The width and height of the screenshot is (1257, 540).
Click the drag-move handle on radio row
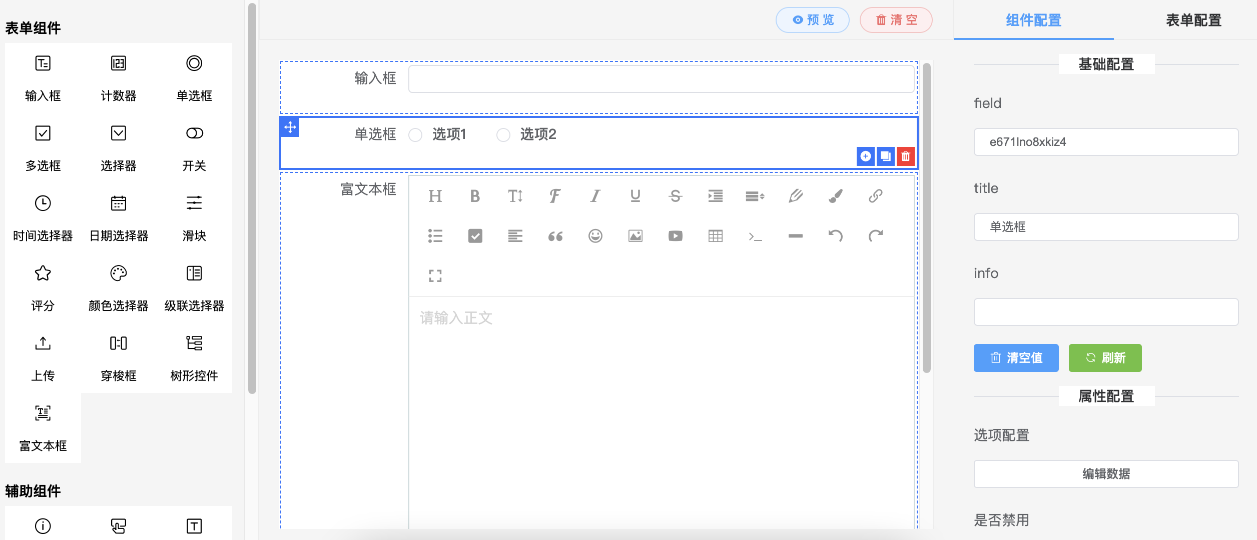290,127
